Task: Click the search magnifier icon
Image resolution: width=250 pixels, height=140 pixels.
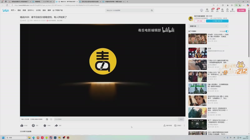Action: pos(152,11)
